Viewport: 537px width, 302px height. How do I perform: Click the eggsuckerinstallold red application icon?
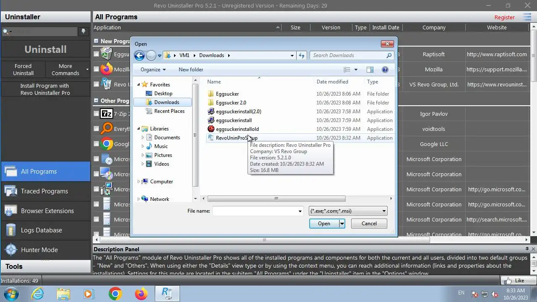click(211, 129)
